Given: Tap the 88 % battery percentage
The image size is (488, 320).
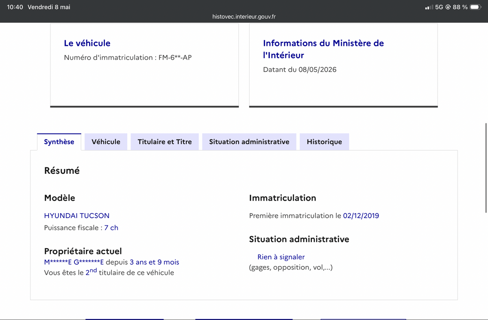Looking at the screenshot, I should pyautogui.click(x=460, y=7).
